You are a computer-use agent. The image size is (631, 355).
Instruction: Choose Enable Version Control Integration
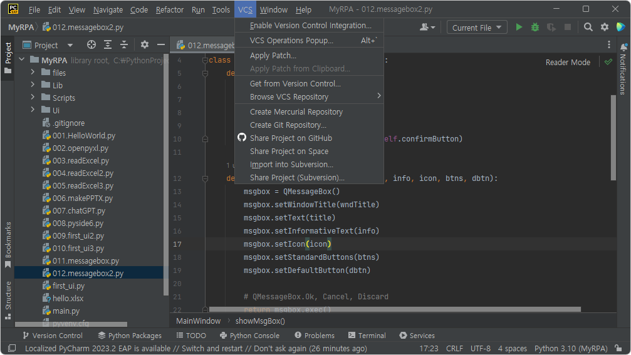[309, 25]
